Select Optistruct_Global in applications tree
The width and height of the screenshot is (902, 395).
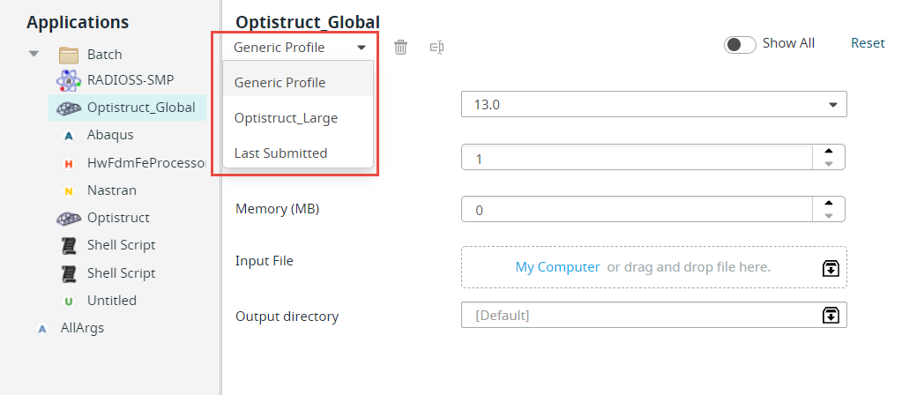(141, 107)
